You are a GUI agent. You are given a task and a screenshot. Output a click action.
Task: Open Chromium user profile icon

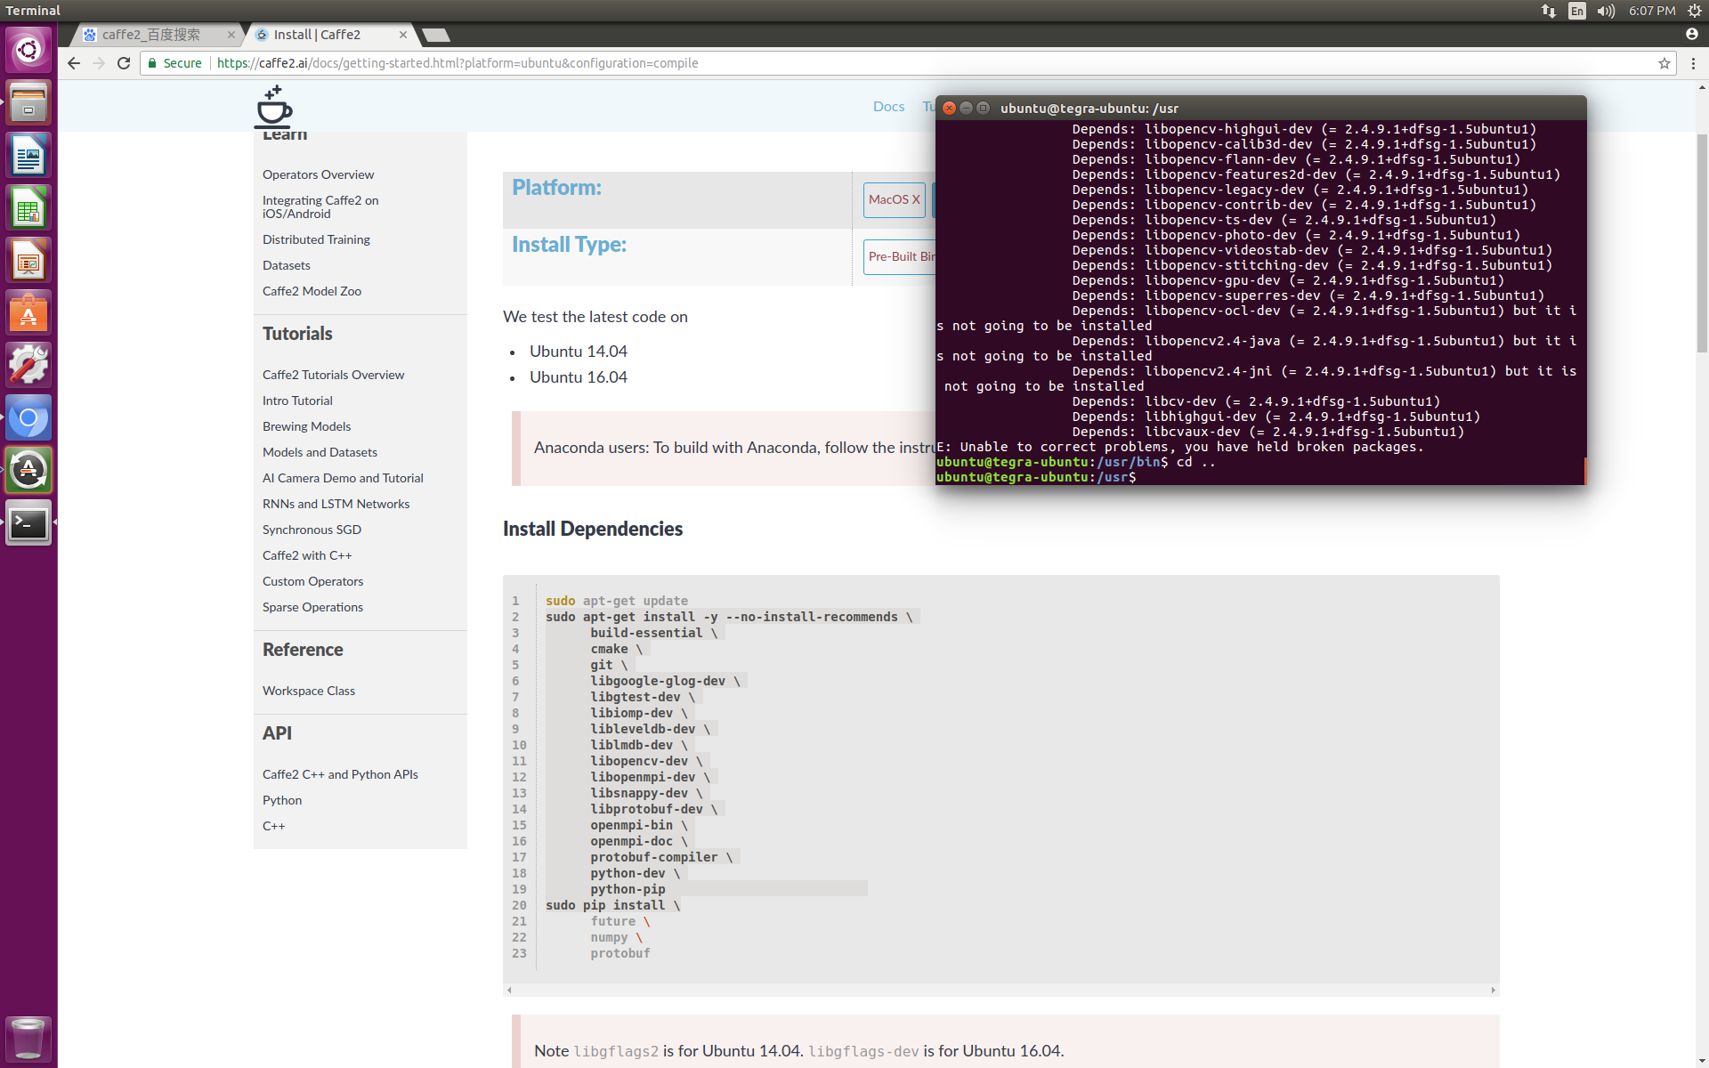pos(1692,34)
